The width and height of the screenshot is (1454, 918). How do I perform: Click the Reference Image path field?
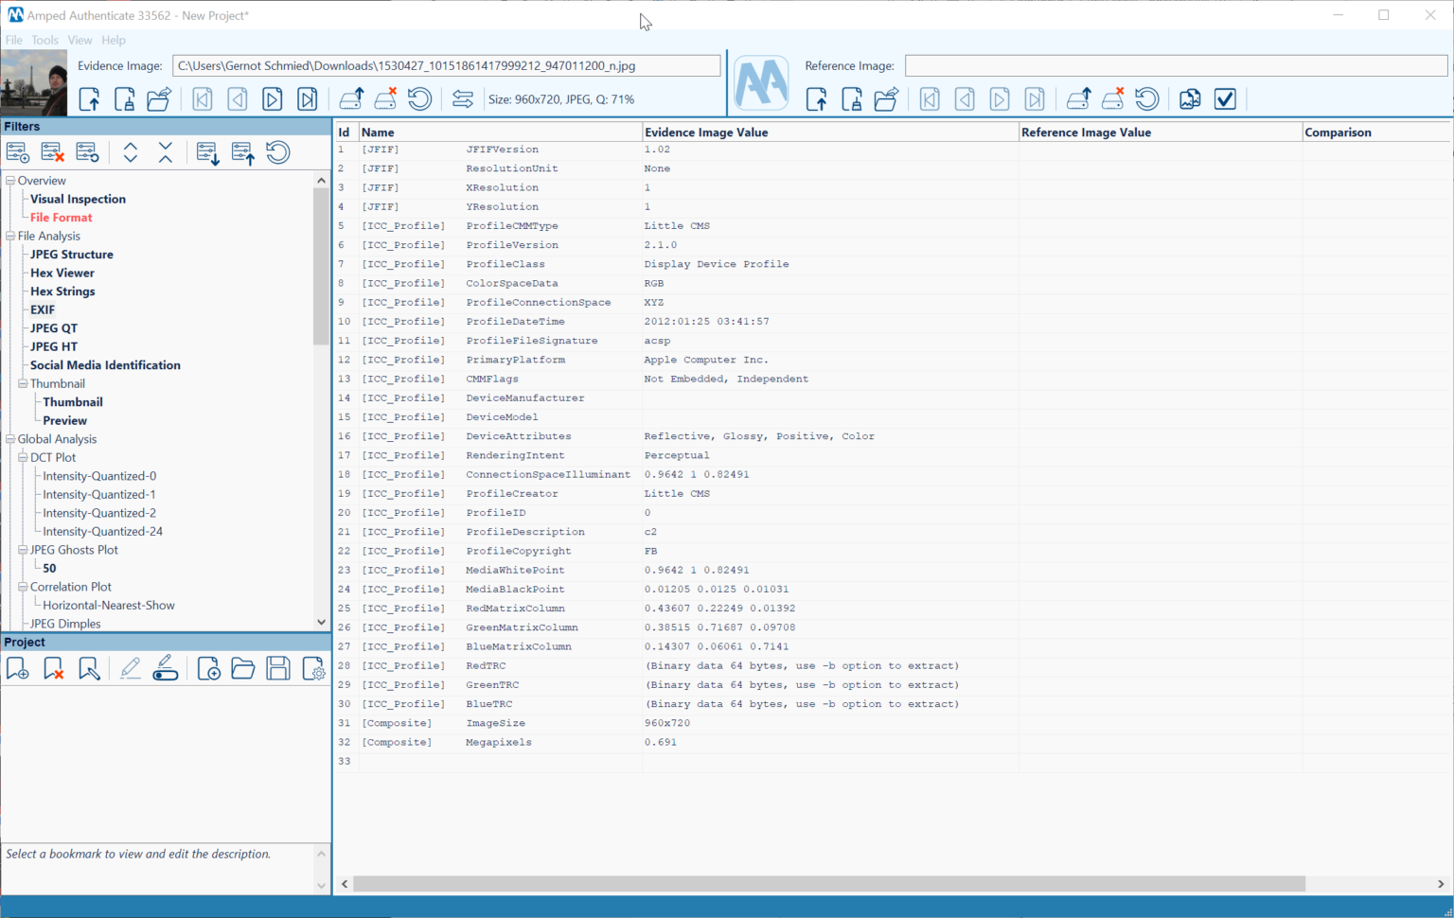point(1174,65)
